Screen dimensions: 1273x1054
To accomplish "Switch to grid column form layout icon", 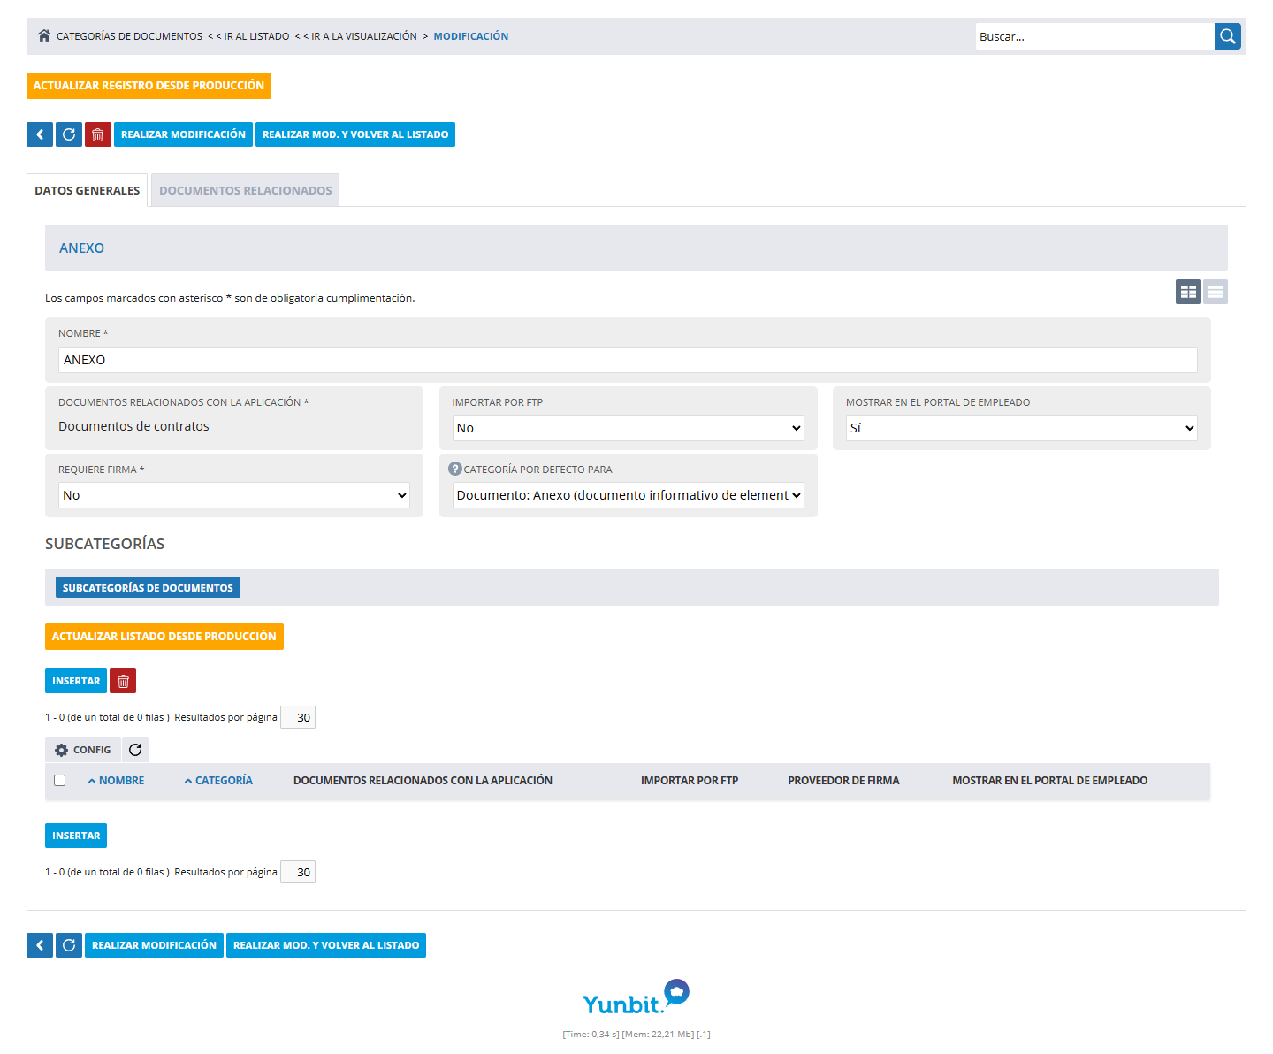I will click(x=1188, y=292).
